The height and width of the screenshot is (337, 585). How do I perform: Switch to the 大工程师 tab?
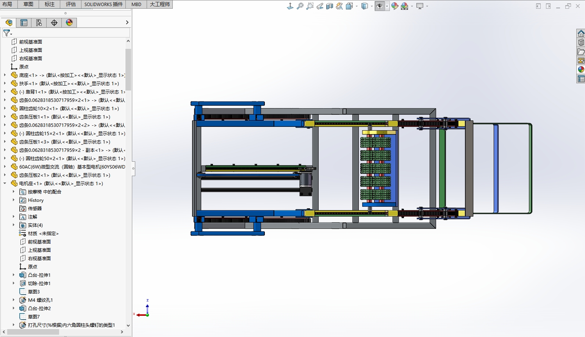160,4
